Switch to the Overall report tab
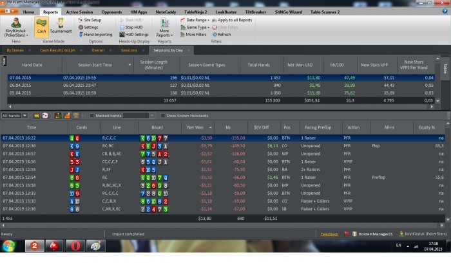Image resolution: width=451 pixels, height=263 pixels. (x=98, y=50)
